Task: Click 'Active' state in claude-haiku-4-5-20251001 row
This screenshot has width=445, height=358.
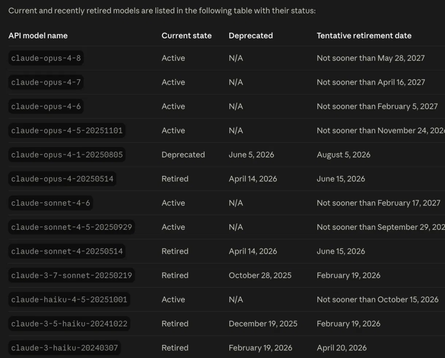Action: coord(173,299)
